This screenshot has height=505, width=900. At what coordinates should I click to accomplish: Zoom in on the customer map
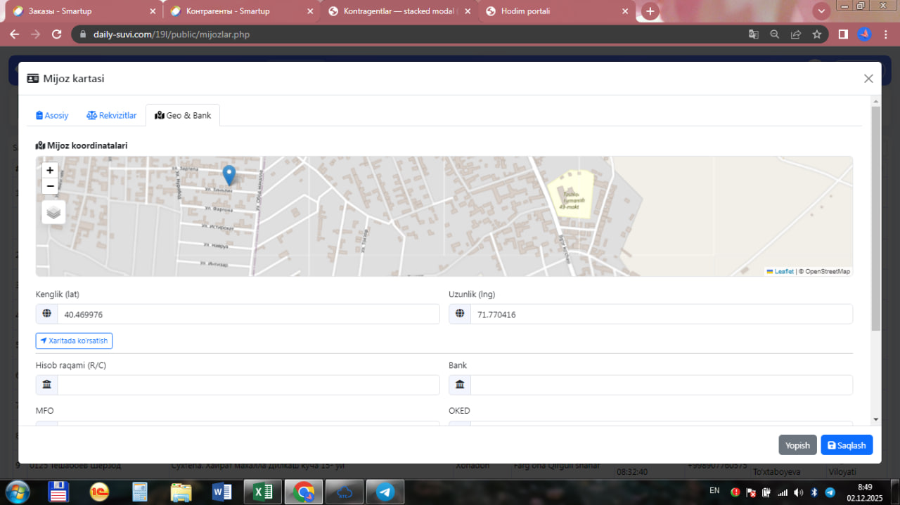click(x=50, y=170)
